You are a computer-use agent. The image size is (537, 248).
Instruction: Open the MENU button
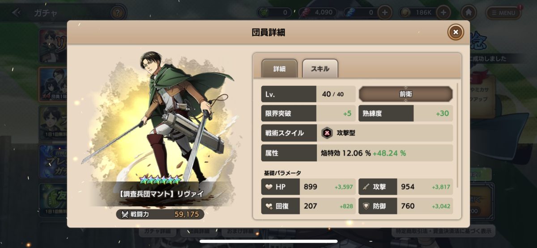(503, 13)
